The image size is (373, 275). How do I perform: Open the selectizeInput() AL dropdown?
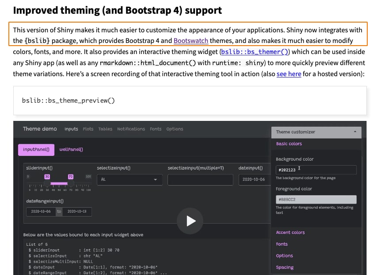coord(129,180)
